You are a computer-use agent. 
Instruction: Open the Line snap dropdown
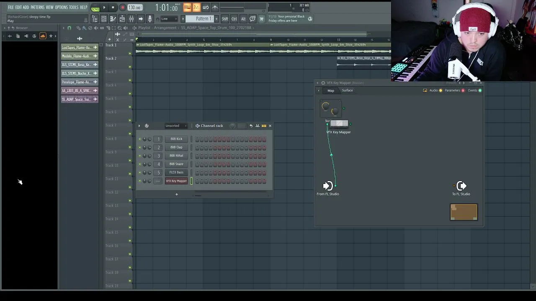[169, 19]
